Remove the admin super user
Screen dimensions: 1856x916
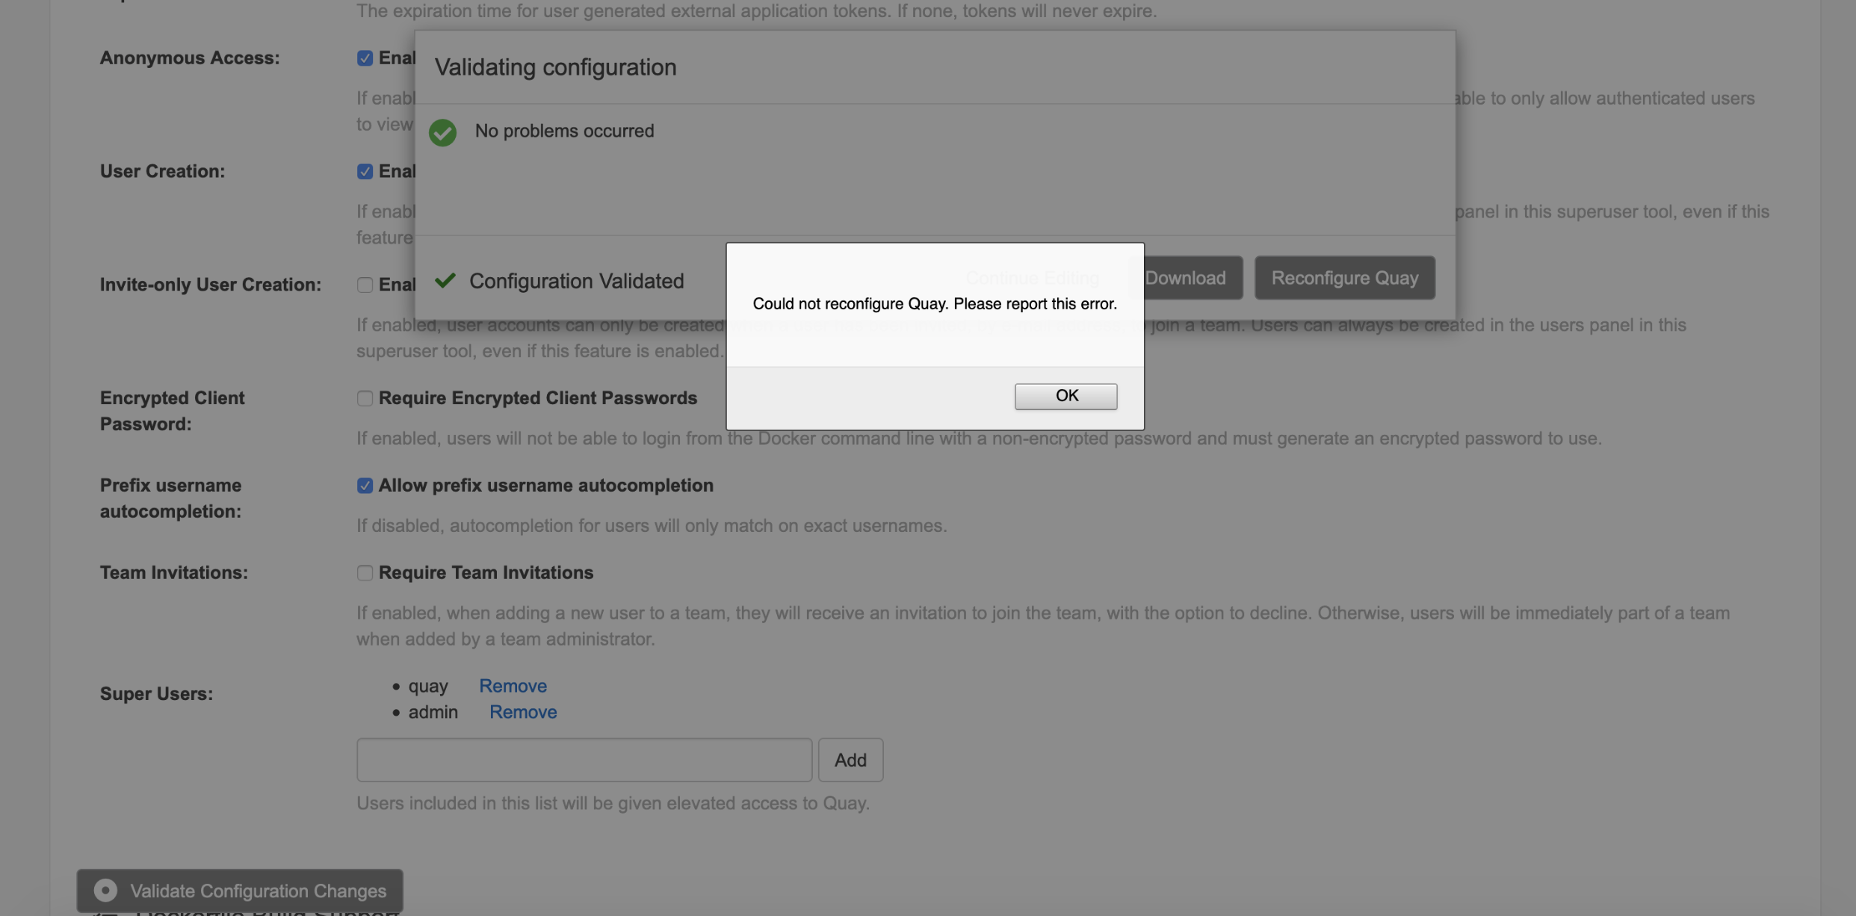pyautogui.click(x=523, y=712)
